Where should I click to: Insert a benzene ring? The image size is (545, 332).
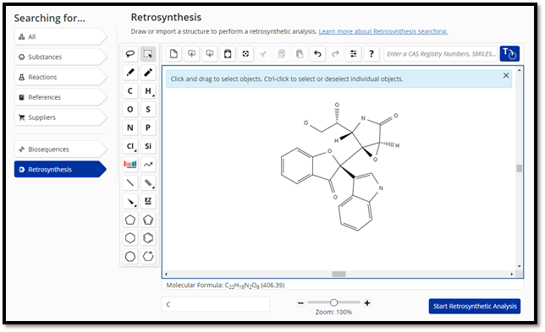click(148, 238)
